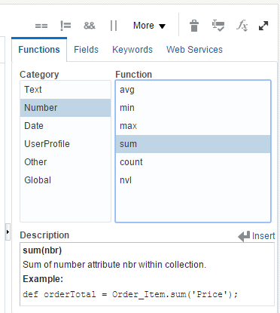Choose the avg function

(x=193, y=90)
